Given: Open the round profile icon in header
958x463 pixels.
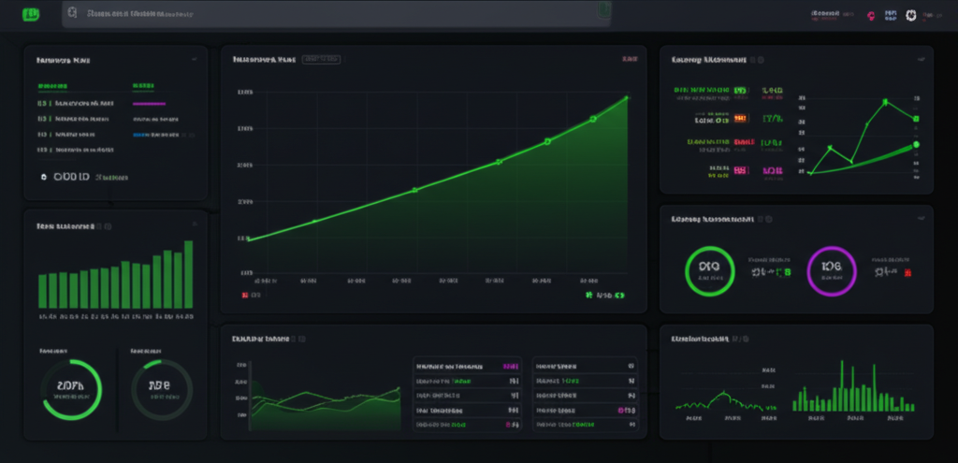Looking at the screenshot, I should pyautogui.click(x=910, y=15).
